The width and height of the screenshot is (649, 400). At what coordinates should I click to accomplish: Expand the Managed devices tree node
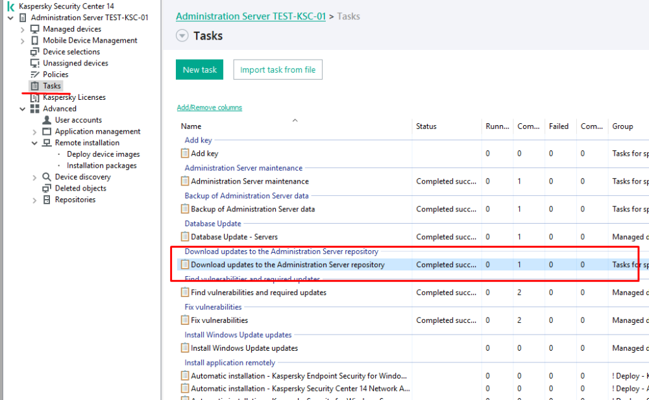pos(23,29)
